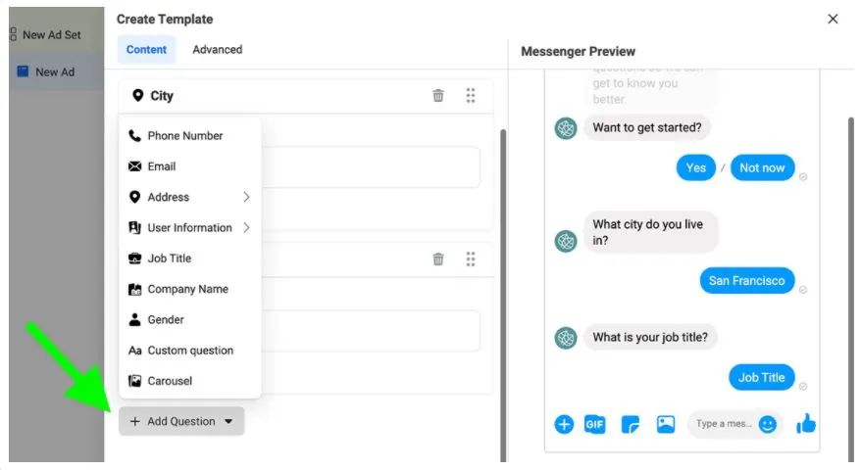This screenshot has height=470, width=861.
Task: Choose Custom question from the menu
Action: (190, 351)
